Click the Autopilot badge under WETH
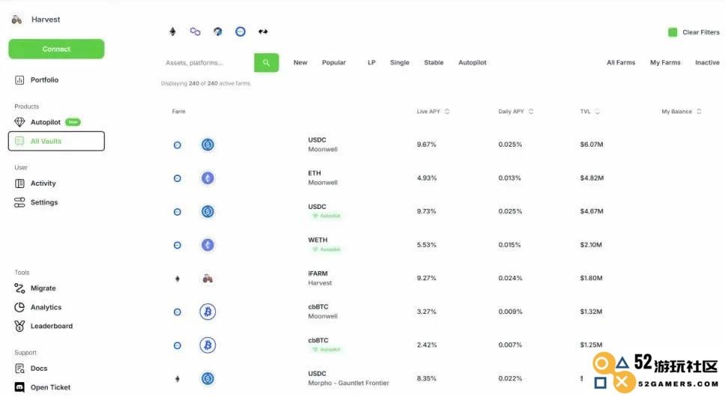Viewport: 725px width, 397px height. pyautogui.click(x=327, y=249)
